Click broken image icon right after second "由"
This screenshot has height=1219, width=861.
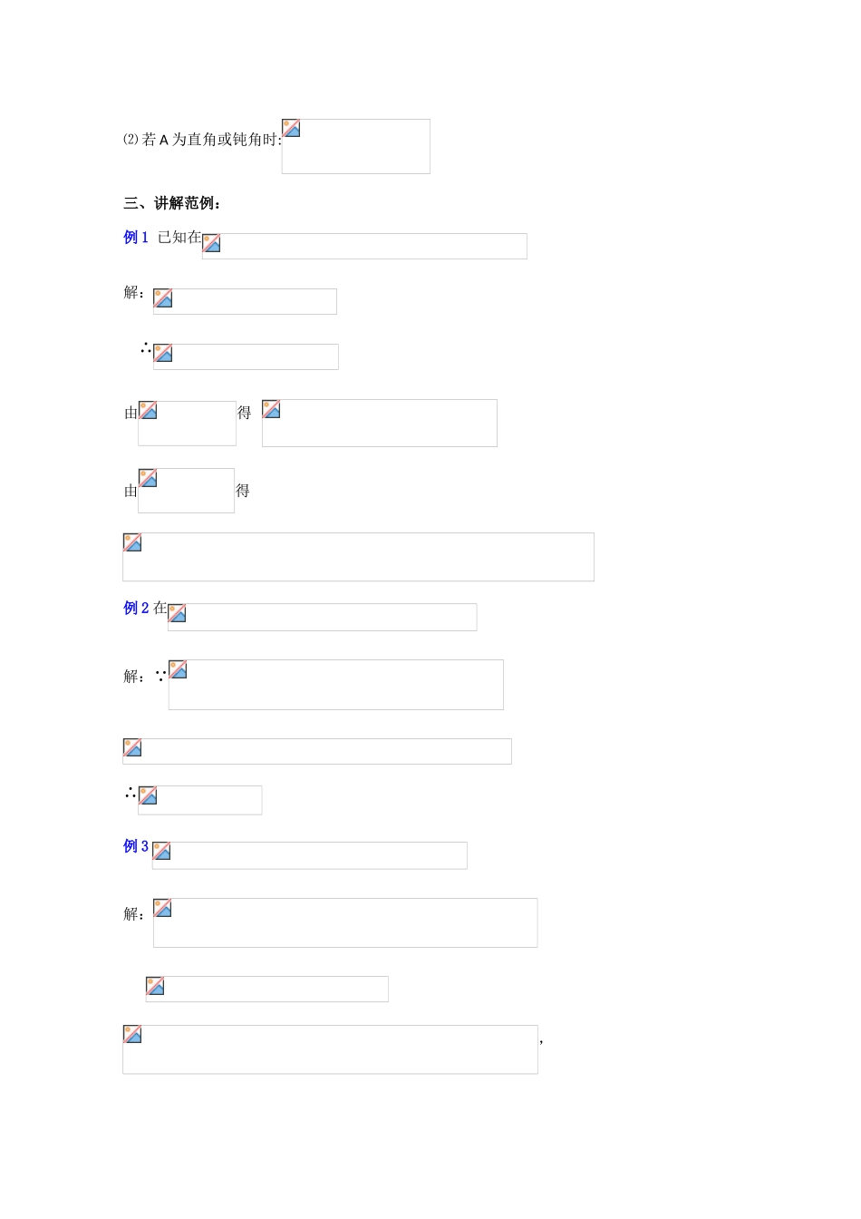(148, 478)
